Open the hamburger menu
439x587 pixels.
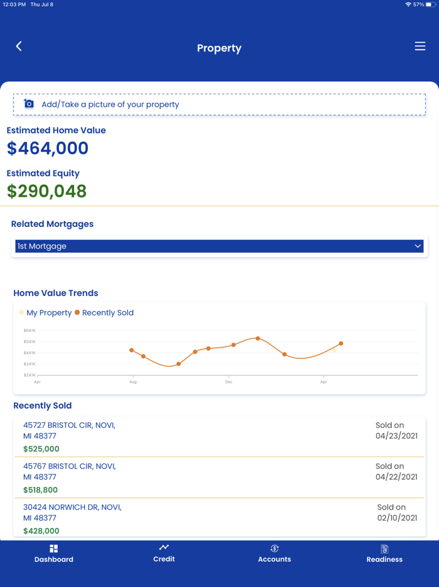click(x=420, y=46)
